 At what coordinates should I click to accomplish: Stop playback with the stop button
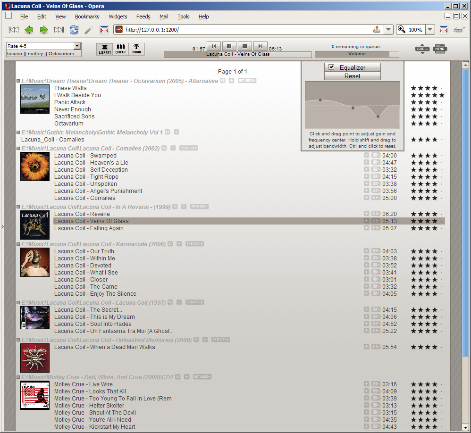tap(245, 46)
